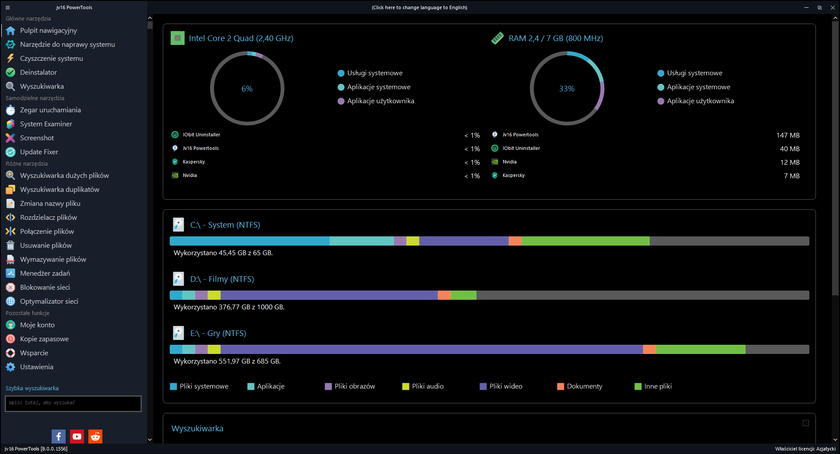
Task: Click the Pliki audio legend color swatch
Action: tap(406, 386)
